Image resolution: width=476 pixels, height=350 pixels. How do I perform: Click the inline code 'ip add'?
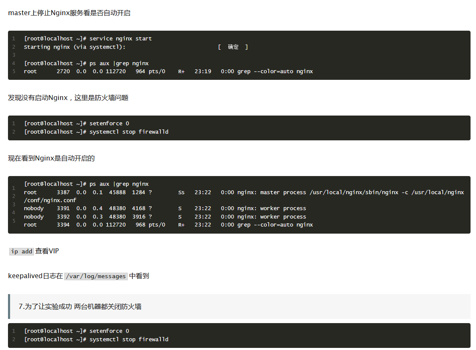21,251
